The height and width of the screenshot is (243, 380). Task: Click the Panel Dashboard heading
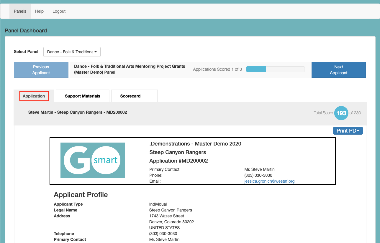point(26,31)
